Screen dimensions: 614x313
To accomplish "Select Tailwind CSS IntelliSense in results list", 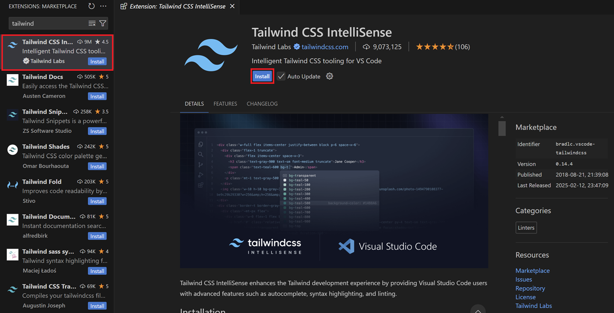I will click(x=57, y=51).
